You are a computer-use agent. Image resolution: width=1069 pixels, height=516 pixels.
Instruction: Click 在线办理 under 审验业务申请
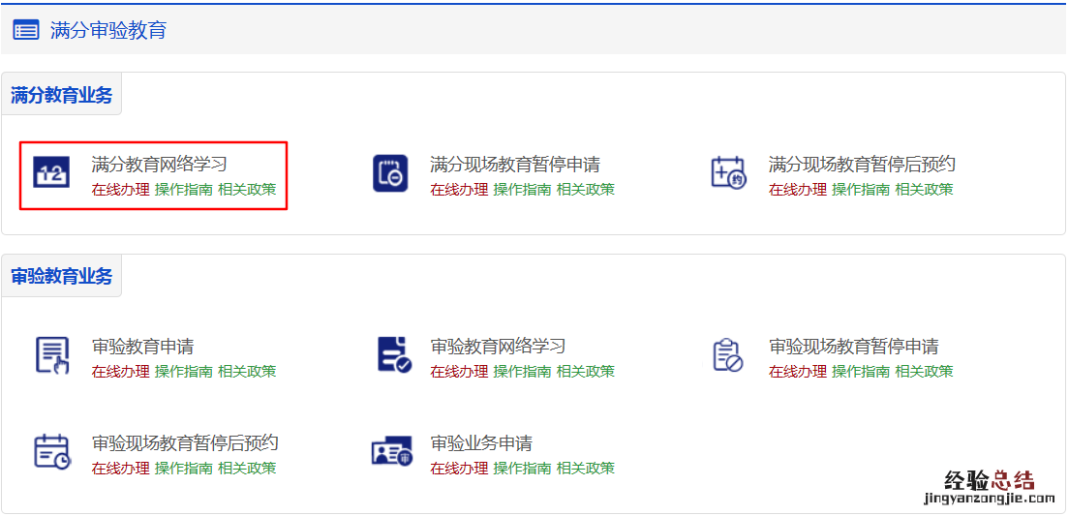[459, 469]
